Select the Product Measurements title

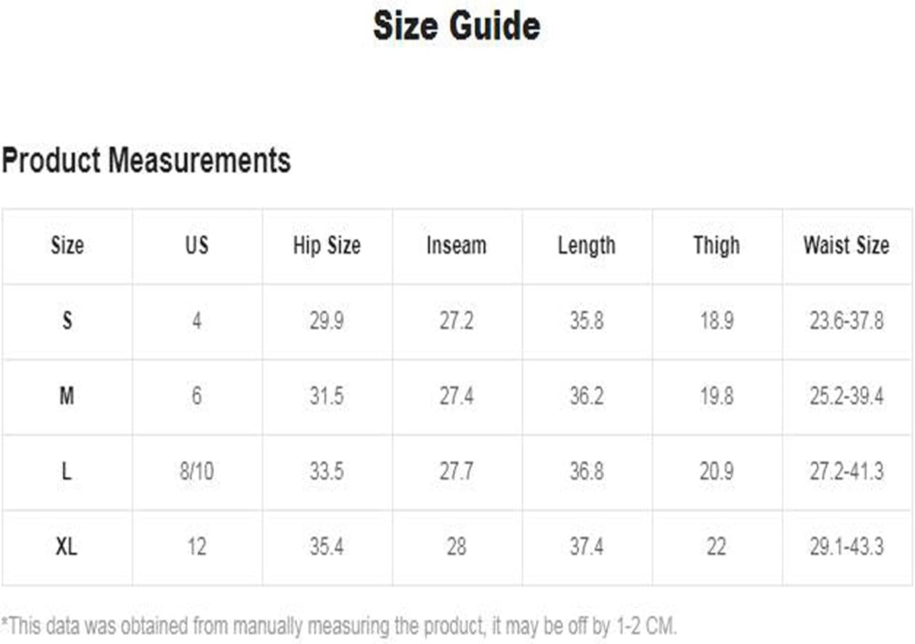tap(146, 161)
